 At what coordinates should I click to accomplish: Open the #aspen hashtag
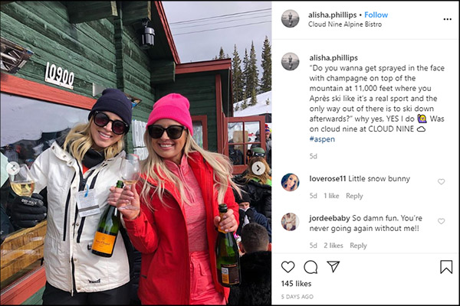pos(322,139)
